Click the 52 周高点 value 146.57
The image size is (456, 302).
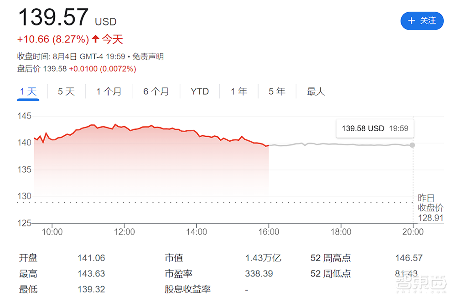(409, 258)
